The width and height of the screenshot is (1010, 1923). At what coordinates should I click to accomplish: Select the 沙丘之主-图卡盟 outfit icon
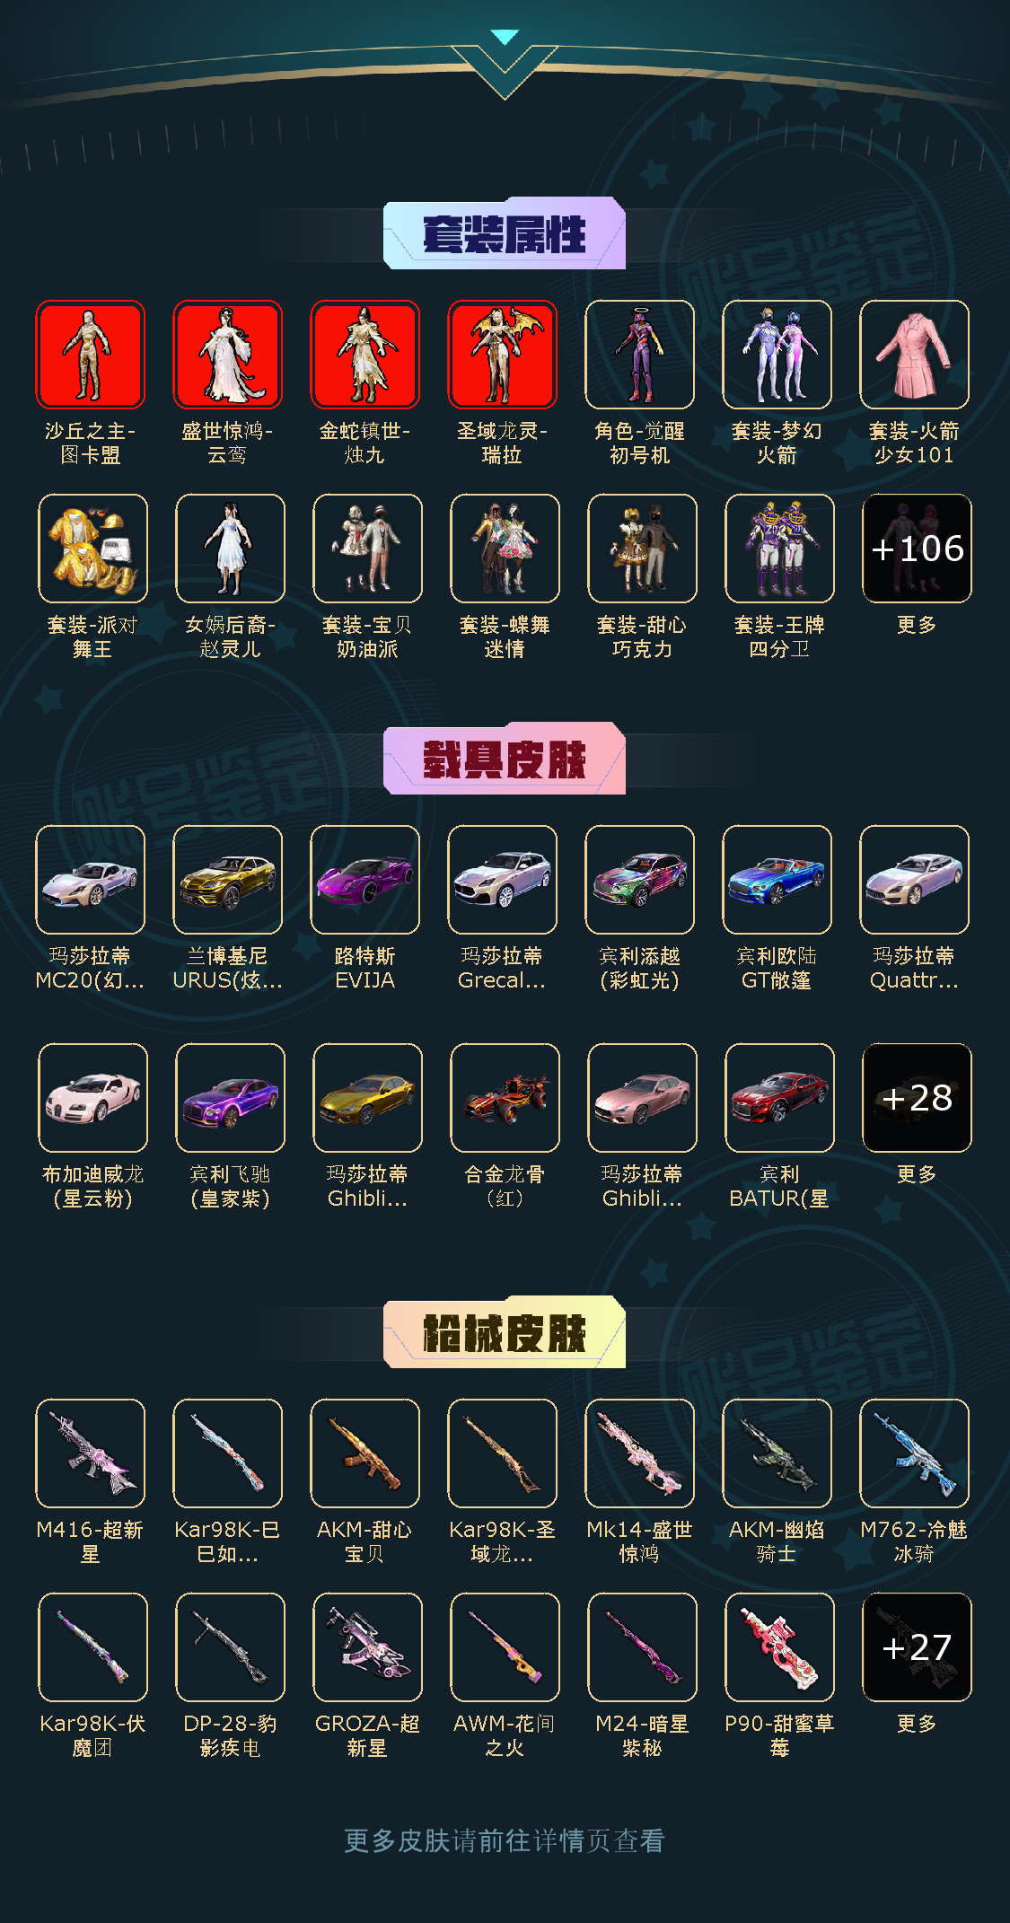coord(90,355)
